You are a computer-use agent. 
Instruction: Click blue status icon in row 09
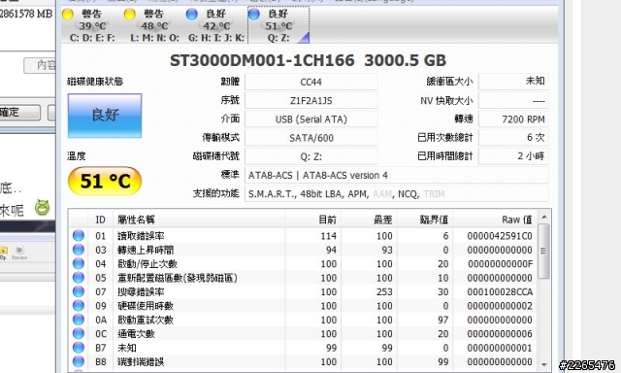point(79,306)
